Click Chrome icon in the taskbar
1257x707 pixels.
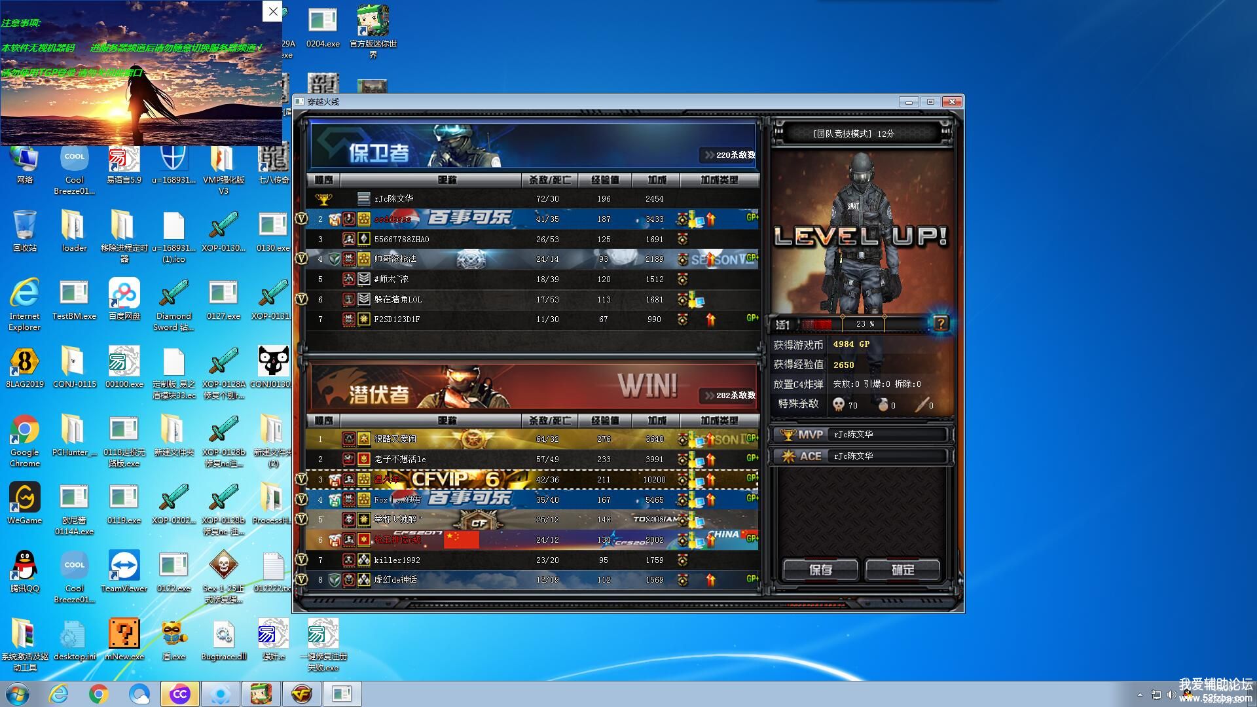(x=99, y=694)
